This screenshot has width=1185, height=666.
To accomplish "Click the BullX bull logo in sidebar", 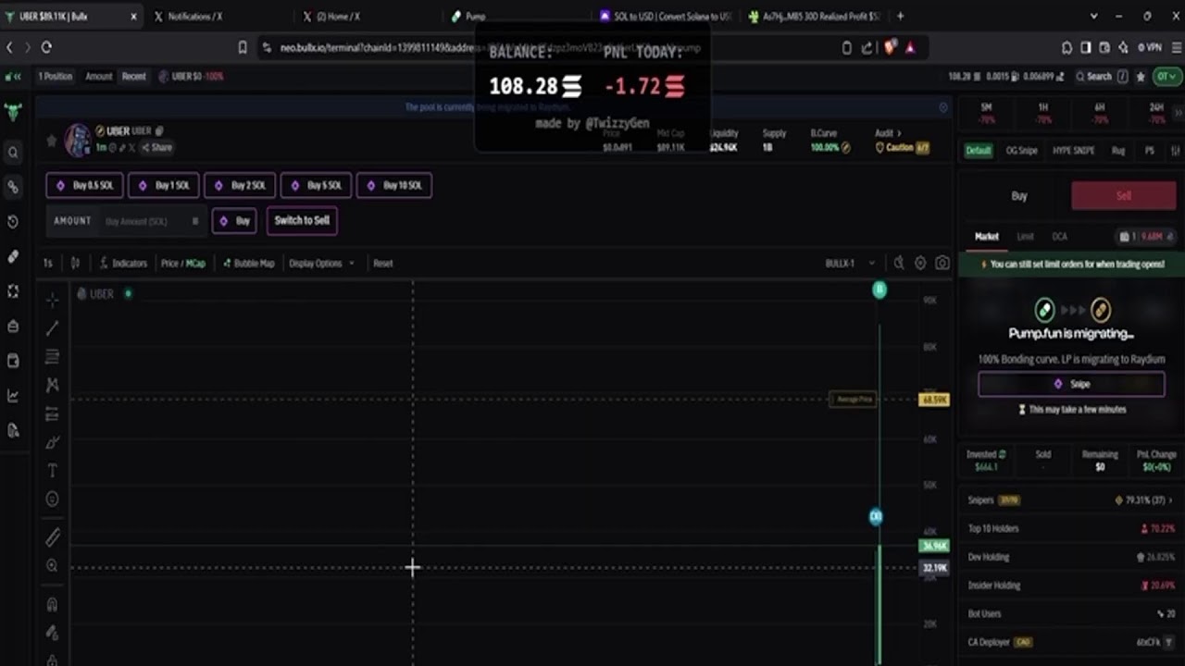I will [x=13, y=113].
